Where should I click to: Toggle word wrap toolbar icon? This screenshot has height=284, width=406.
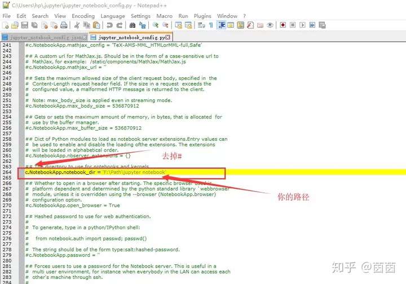tap(201, 25)
